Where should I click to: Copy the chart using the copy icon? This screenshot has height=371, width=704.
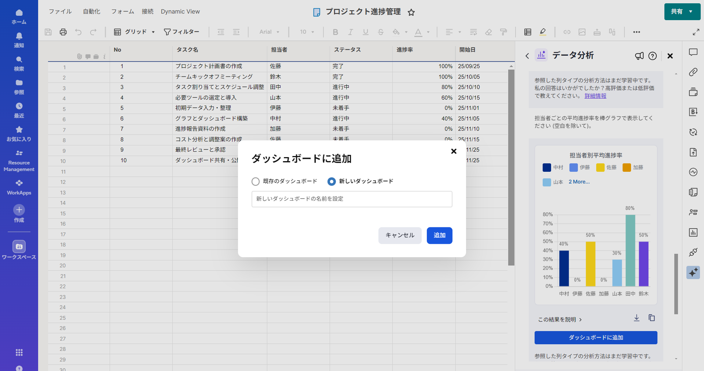652,318
